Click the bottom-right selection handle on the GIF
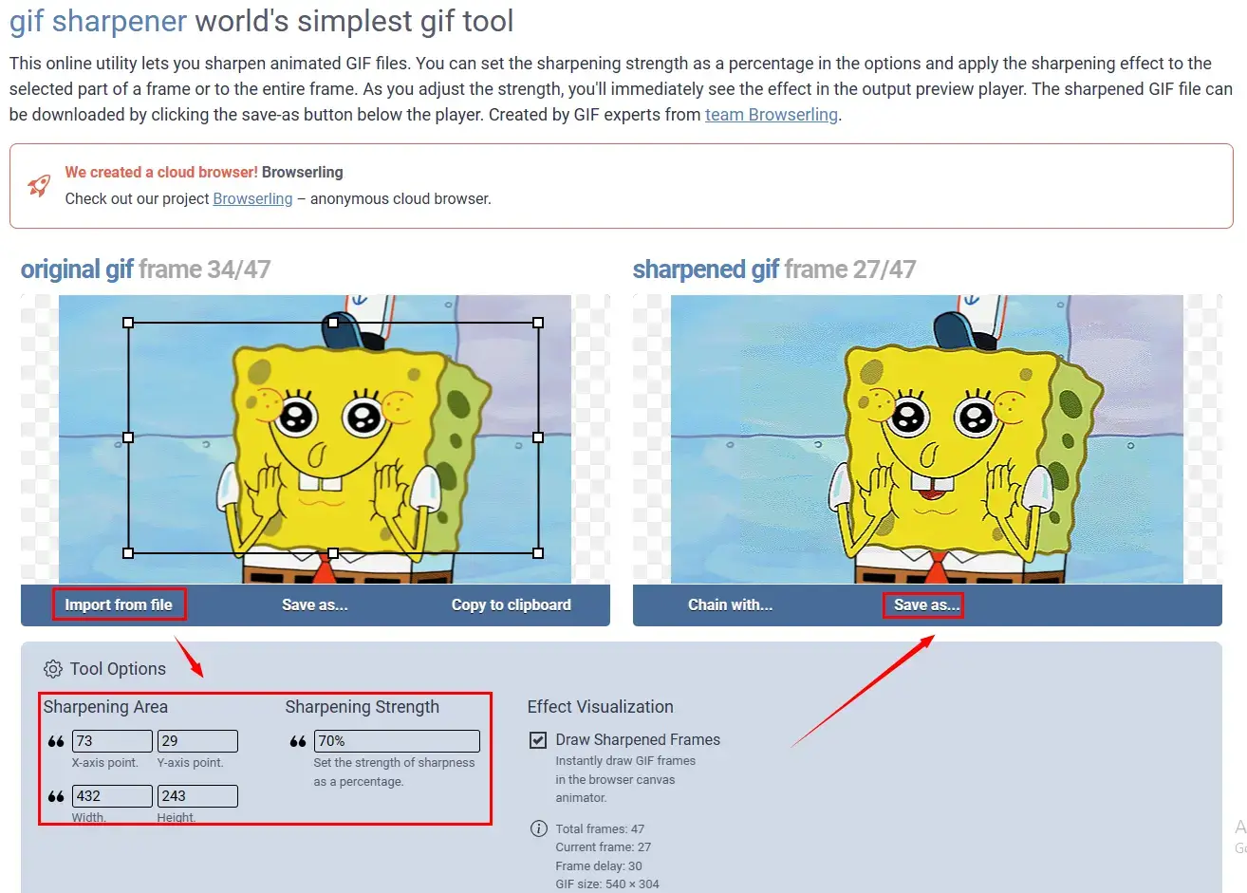This screenshot has height=893, width=1247. click(538, 553)
